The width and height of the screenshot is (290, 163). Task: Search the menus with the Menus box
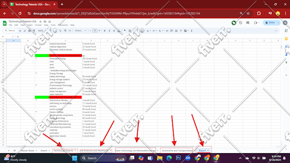click(x=11, y=31)
